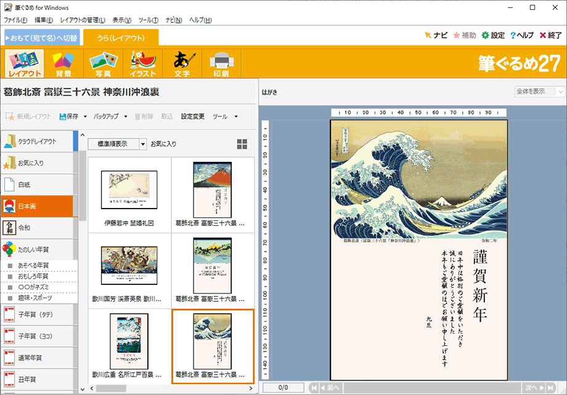Click 終了 to exit the app
Screen dimensions: 567x395
point(550,35)
